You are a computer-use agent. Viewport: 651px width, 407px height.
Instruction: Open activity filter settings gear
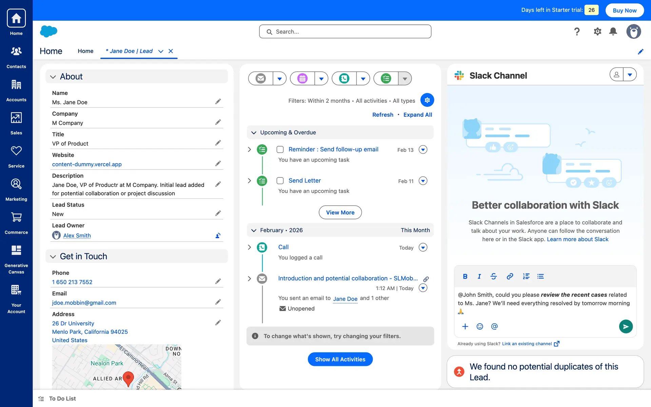[427, 100]
